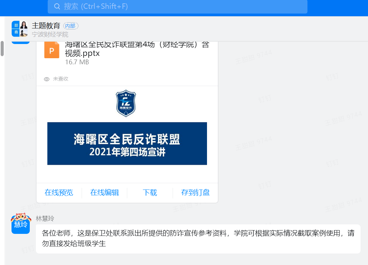Click the 各位老师 message bubble

pyautogui.click(x=198, y=238)
